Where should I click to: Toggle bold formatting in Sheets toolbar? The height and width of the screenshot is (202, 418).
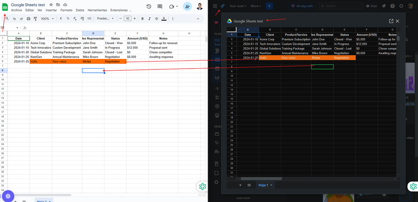point(142,19)
